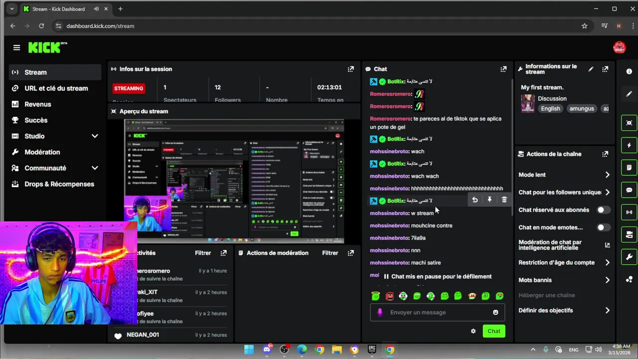
Task: Toggle the stream preview icon in the right rail
Action: point(629,123)
